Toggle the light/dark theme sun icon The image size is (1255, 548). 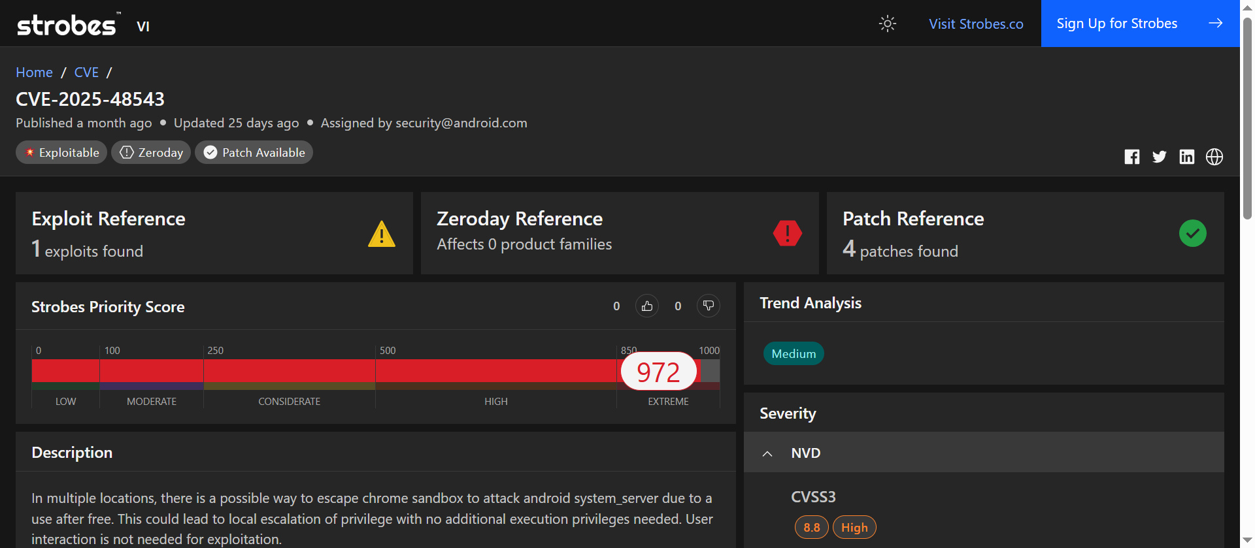coord(887,24)
